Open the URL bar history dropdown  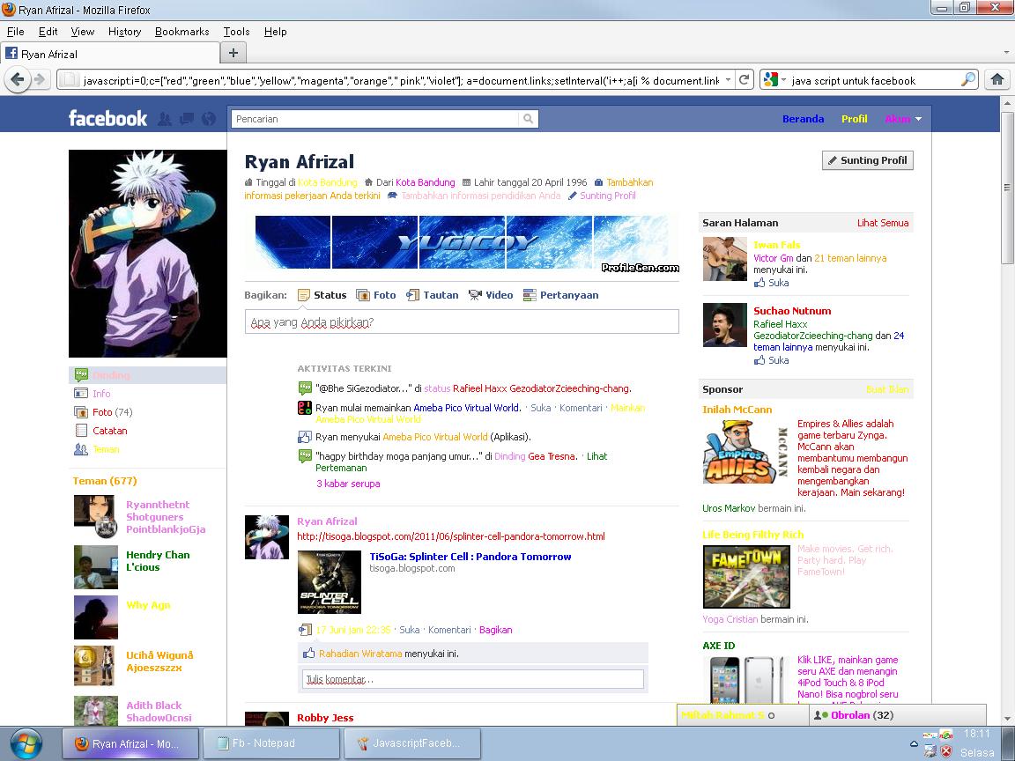pos(729,79)
